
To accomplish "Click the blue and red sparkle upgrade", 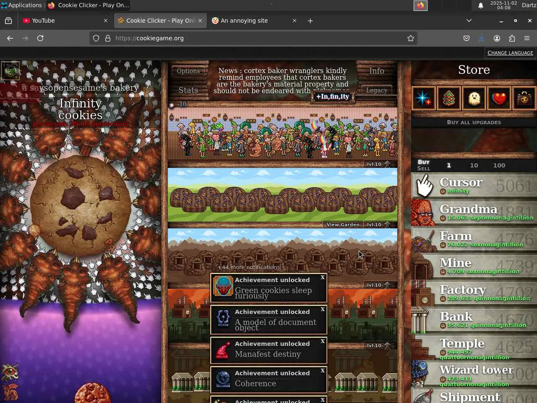I will (423, 98).
